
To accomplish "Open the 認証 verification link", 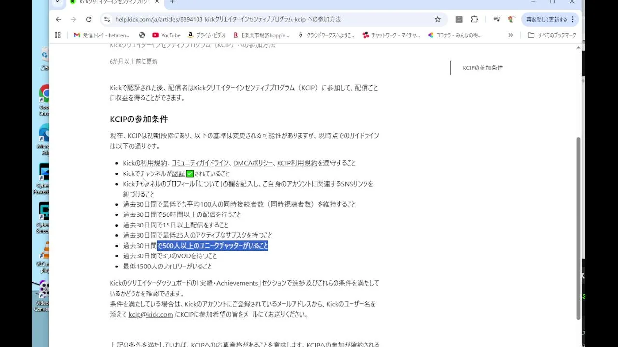I will coord(179,173).
